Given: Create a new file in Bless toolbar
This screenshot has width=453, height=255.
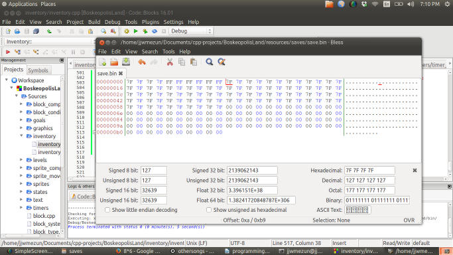Looking at the screenshot, I should (x=103, y=62).
